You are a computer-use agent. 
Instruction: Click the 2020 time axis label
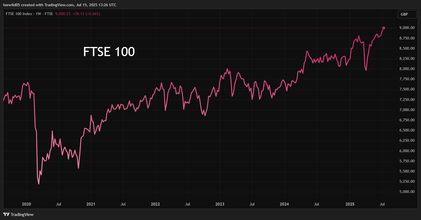coord(26,204)
